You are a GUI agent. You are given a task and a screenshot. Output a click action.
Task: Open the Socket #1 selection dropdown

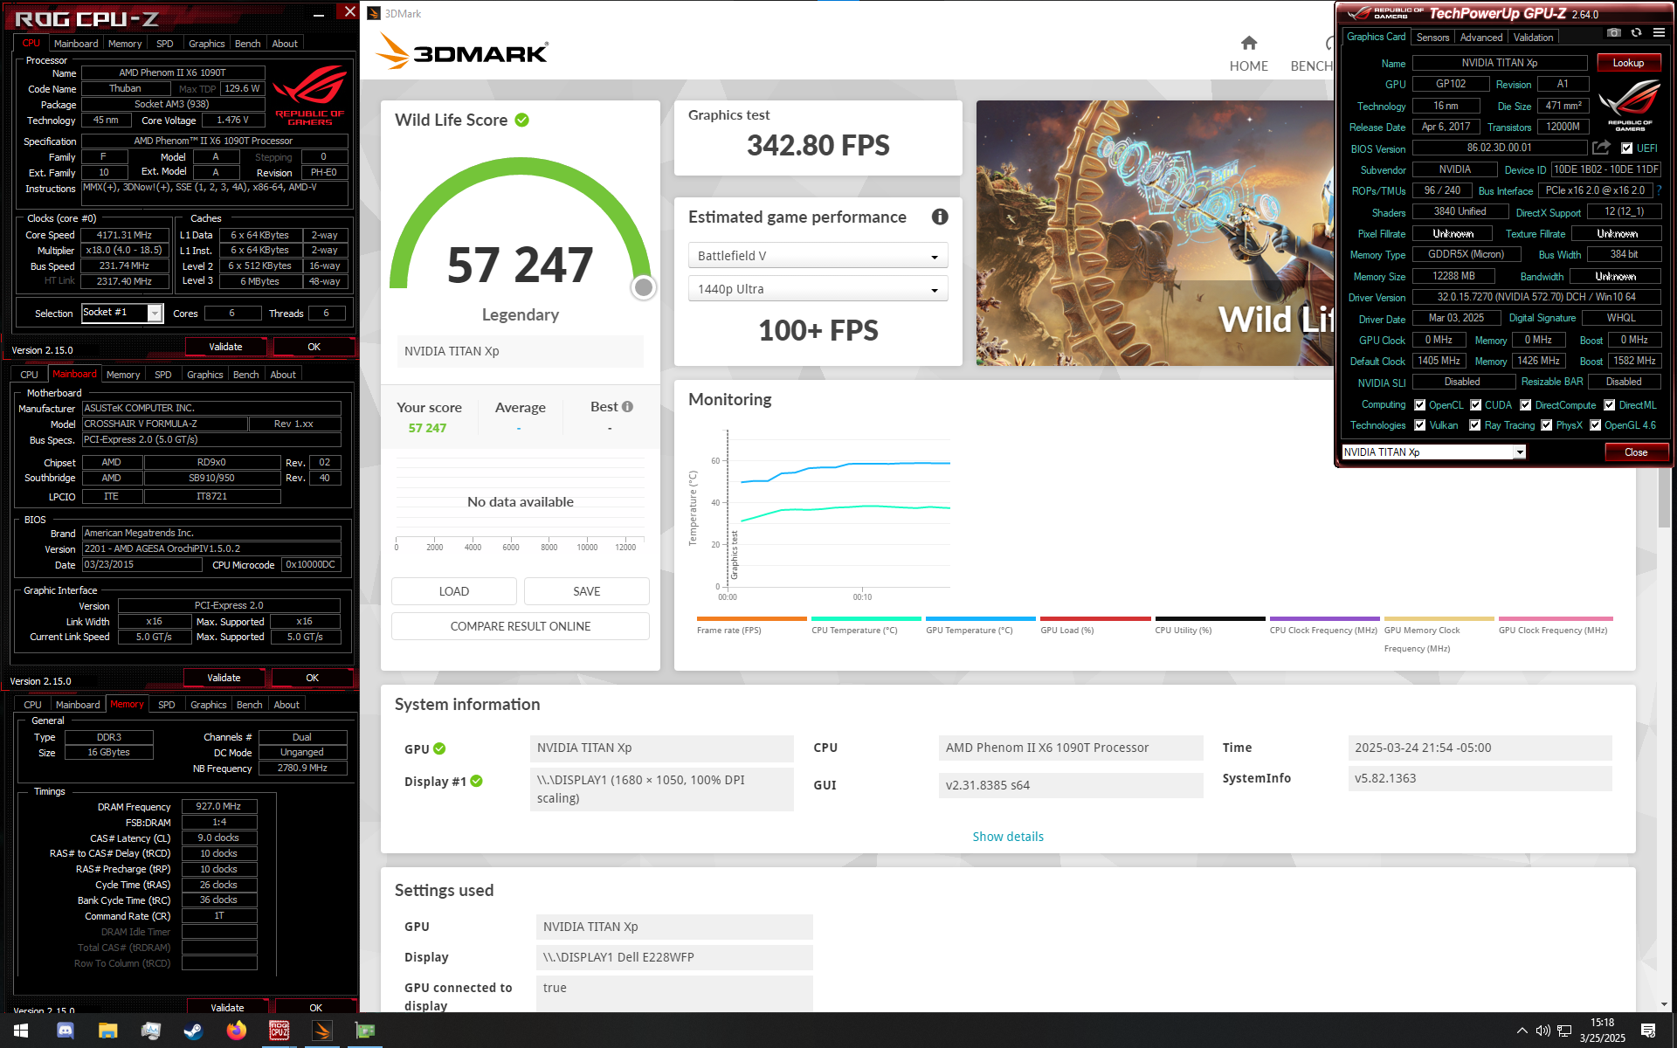coord(122,313)
